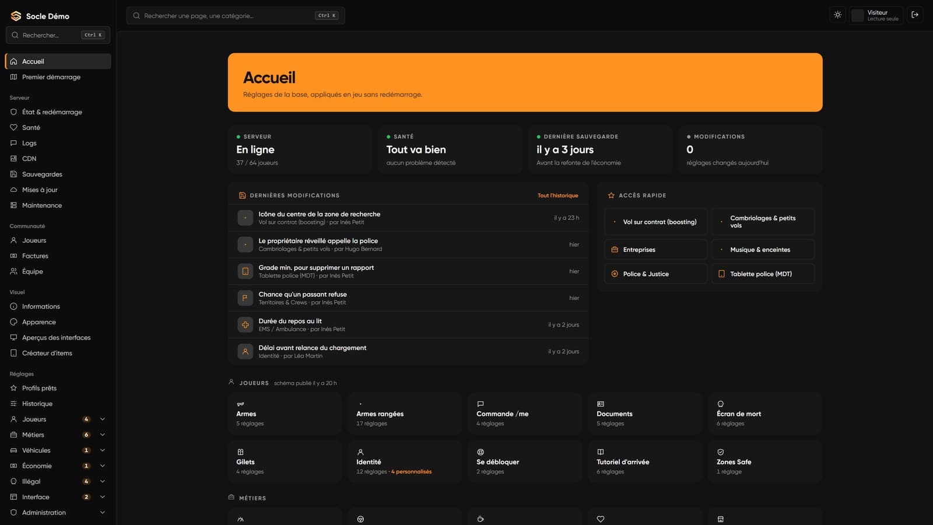933x525 pixels.
Task: Click the Tutoriel d'arrivée book icon
Action: [601, 452]
